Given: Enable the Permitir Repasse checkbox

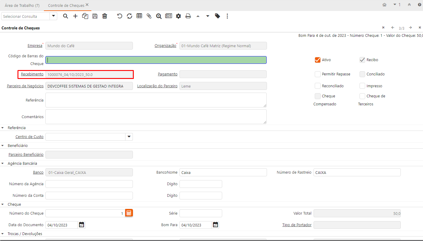Looking at the screenshot, I should click(318, 74).
